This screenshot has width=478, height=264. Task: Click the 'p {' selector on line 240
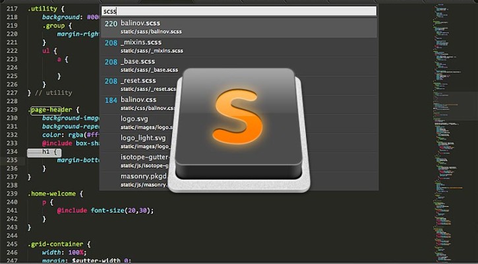(x=48, y=202)
